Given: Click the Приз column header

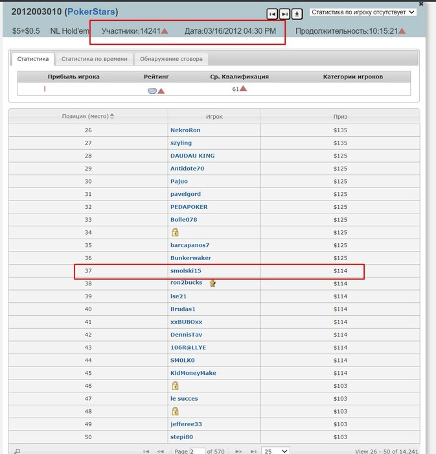Looking at the screenshot, I should tap(340, 116).
